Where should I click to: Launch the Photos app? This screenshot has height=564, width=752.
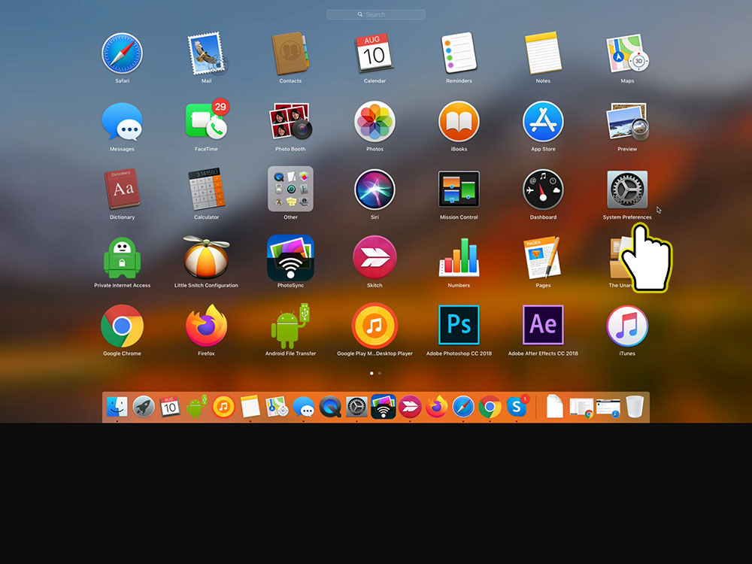[374, 121]
